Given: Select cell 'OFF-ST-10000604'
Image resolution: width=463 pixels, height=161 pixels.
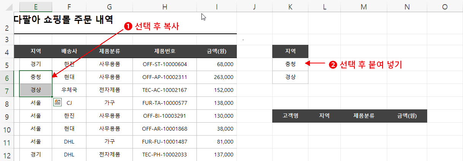Looking at the screenshot, I should tap(164, 64).
